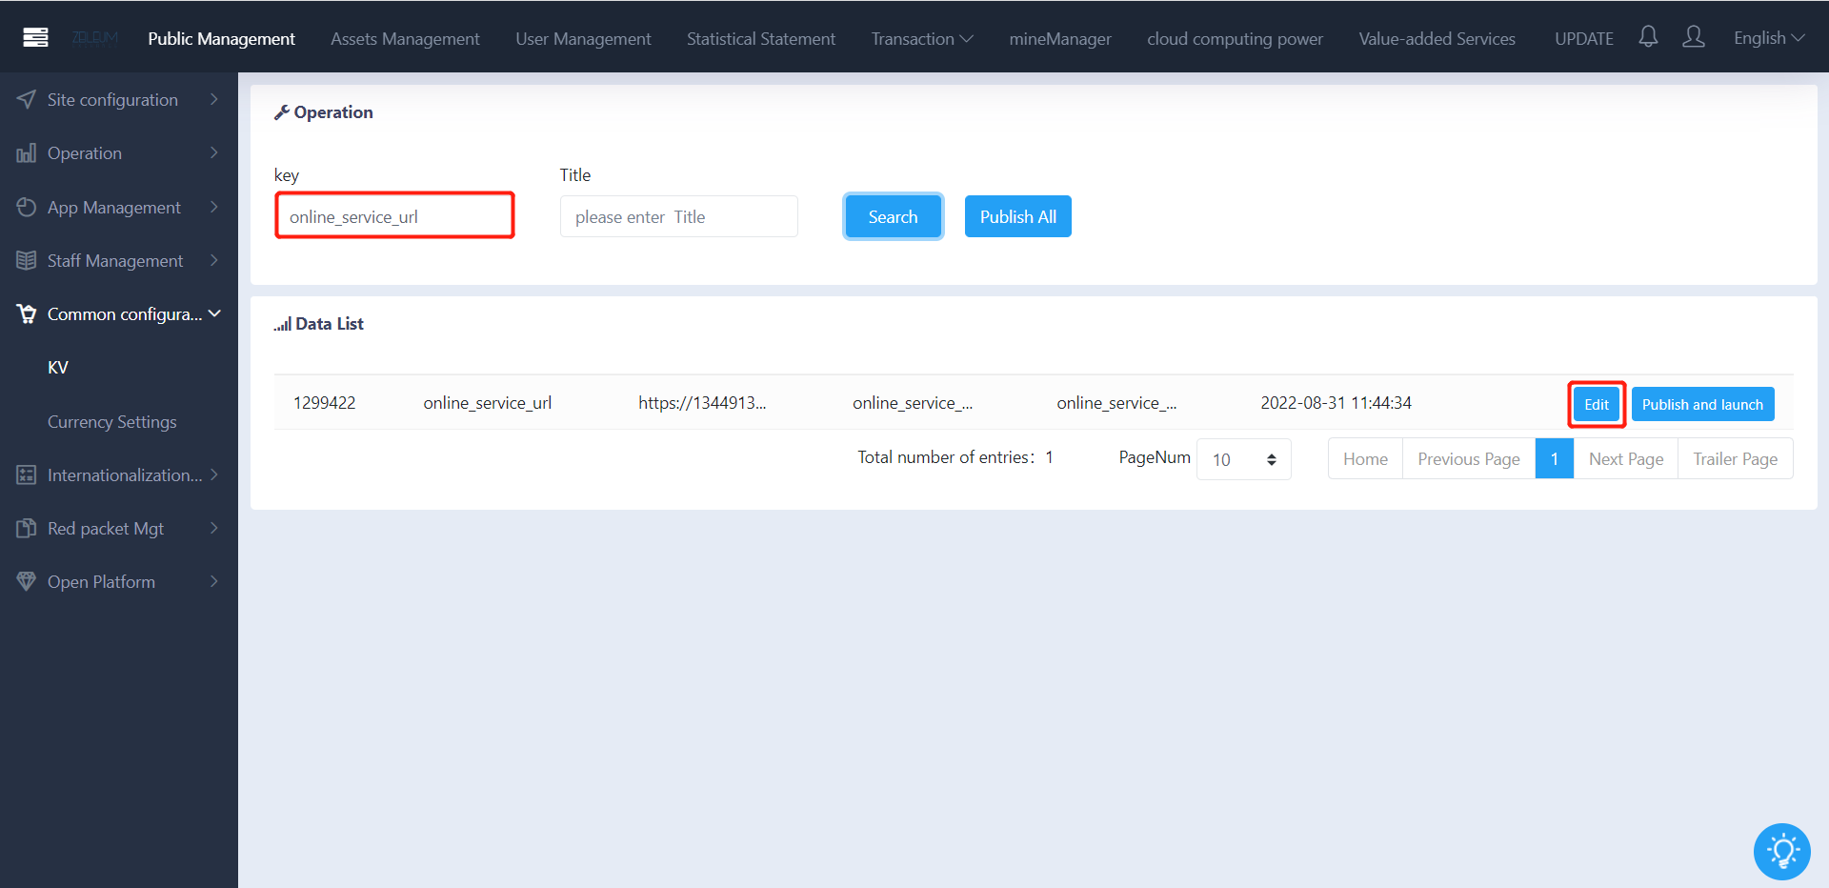
Task: Open the user profile icon
Action: click(x=1694, y=37)
